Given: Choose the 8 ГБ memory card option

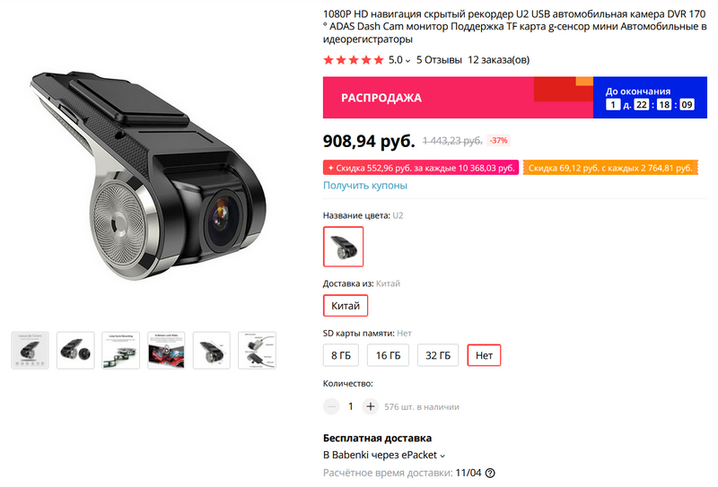Looking at the screenshot, I should tap(341, 355).
